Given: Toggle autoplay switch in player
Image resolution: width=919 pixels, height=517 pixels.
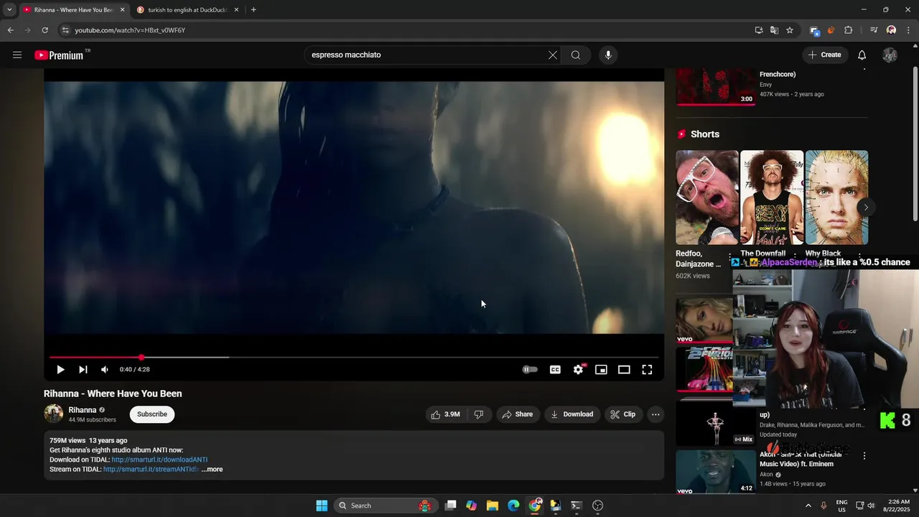Looking at the screenshot, I should 530,370.
